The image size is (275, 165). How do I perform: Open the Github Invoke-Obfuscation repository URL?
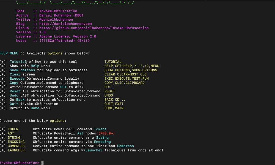[94, 28]
